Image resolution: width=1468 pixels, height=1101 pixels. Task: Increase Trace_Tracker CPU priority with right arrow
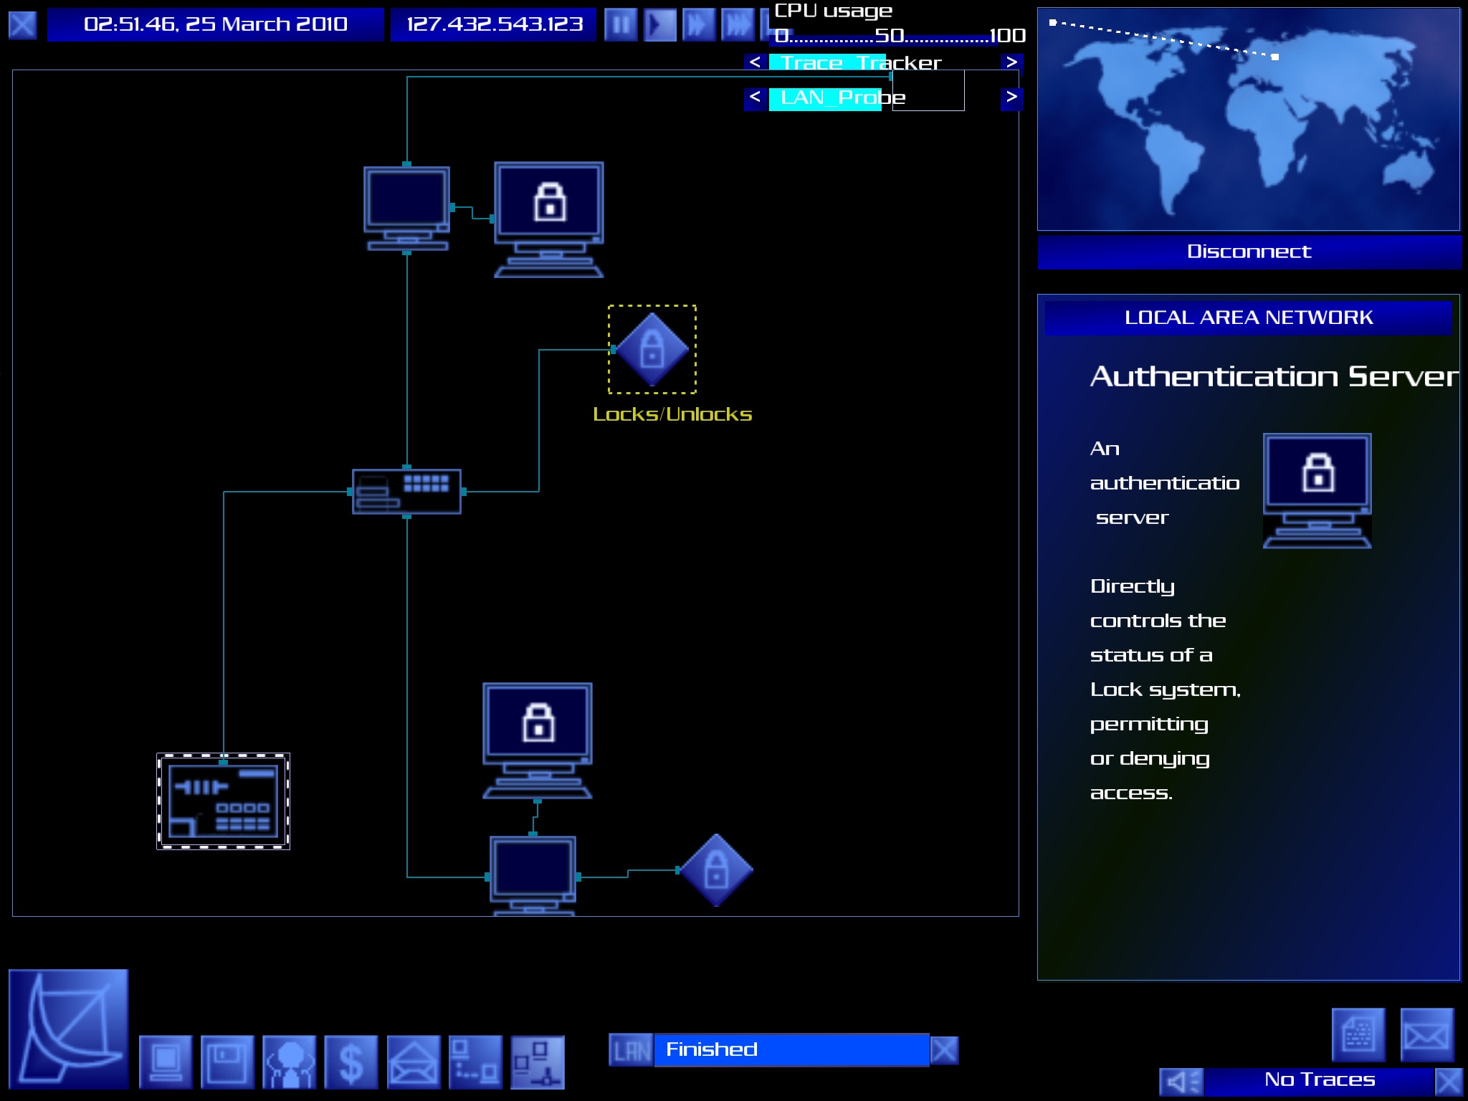click(1011, 63)
